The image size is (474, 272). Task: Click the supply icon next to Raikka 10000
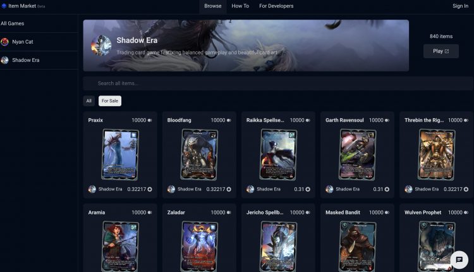[308, 120]
